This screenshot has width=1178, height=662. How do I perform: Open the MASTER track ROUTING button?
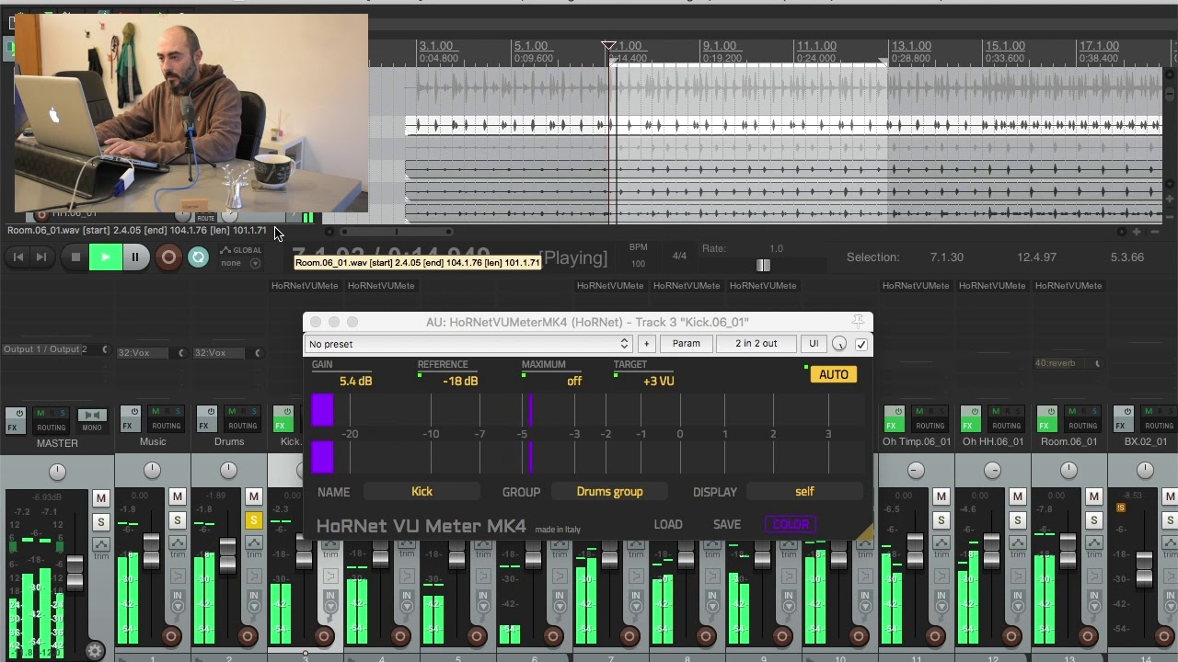51,420
